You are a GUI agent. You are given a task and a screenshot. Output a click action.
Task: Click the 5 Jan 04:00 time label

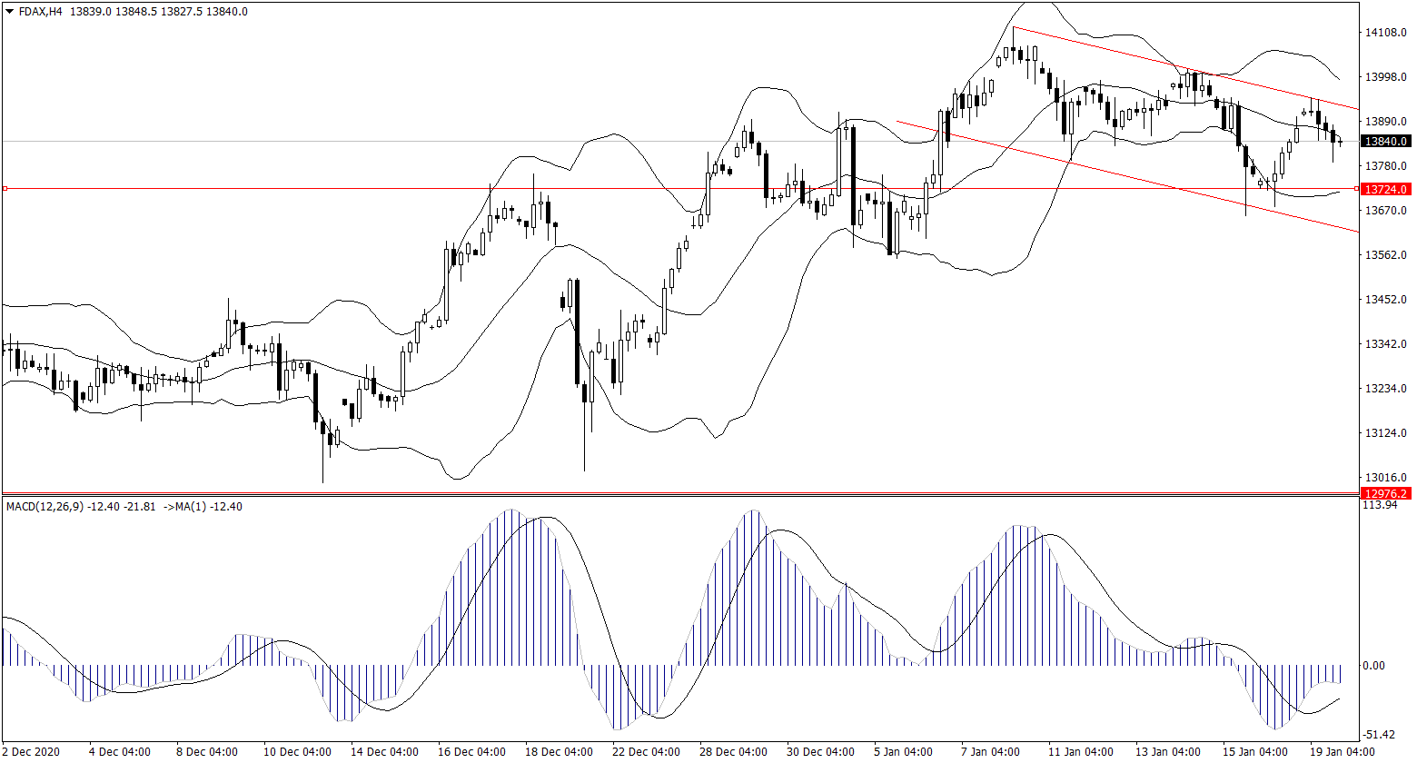click(x=902, y=752)
